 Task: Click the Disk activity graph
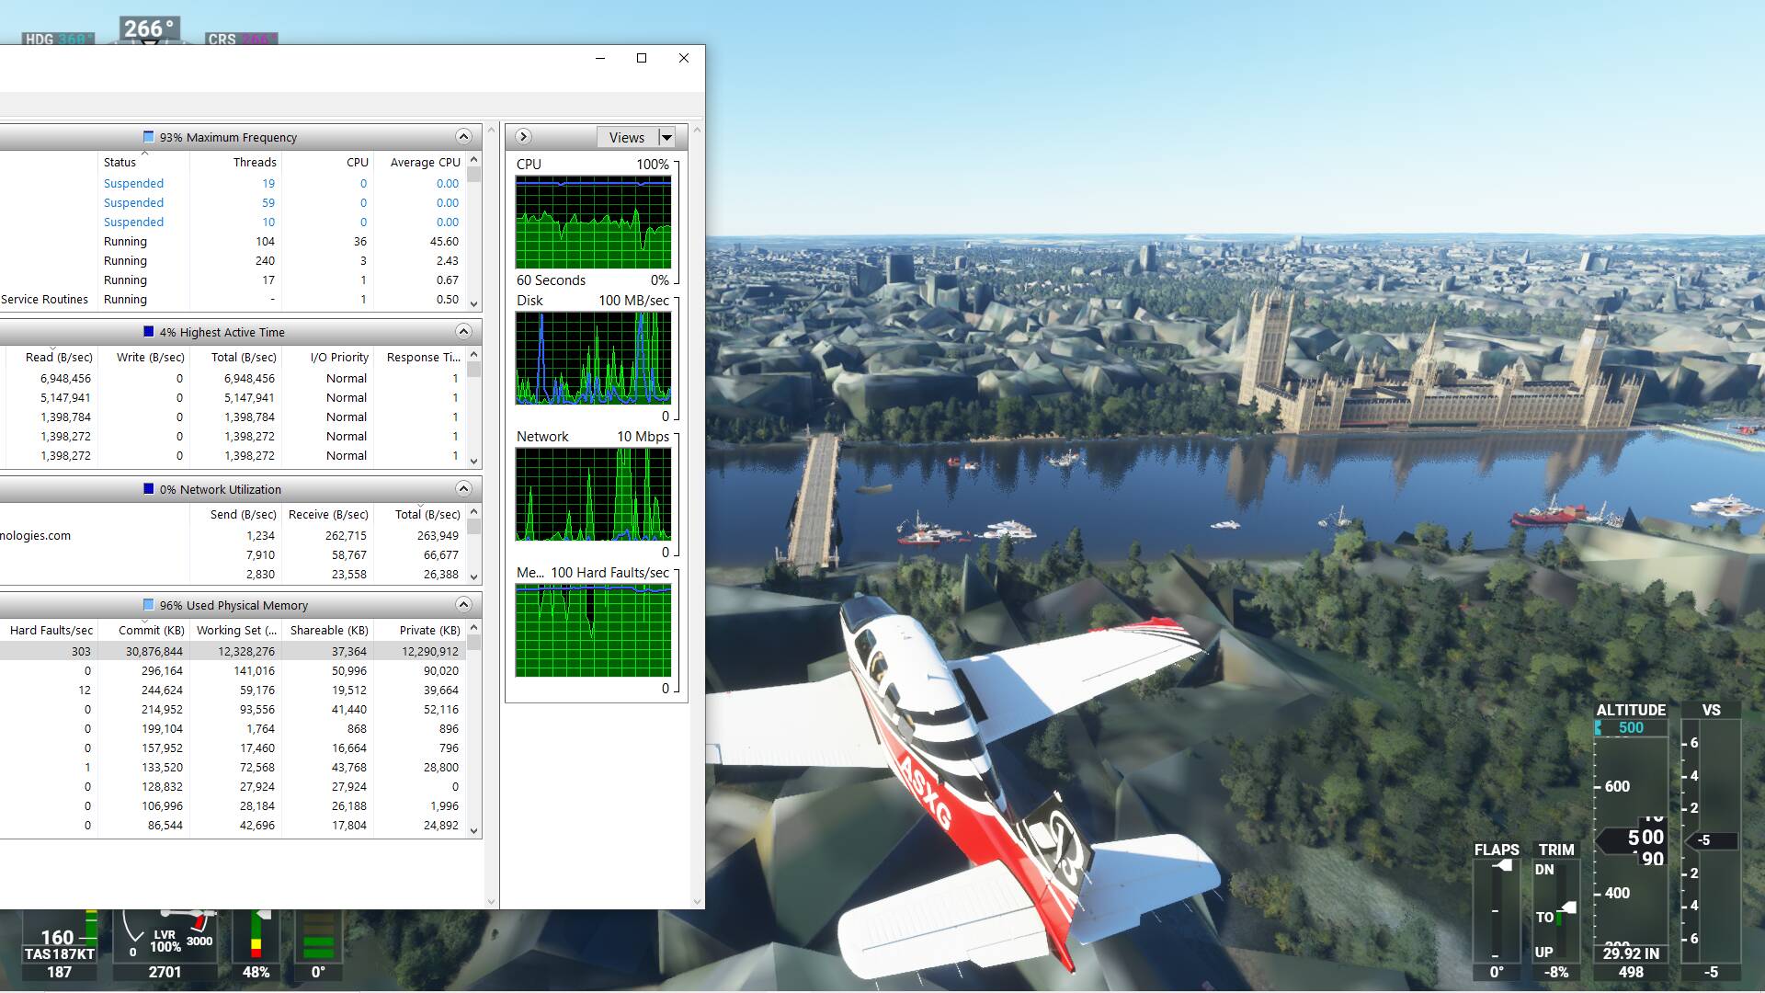[593, 358]
